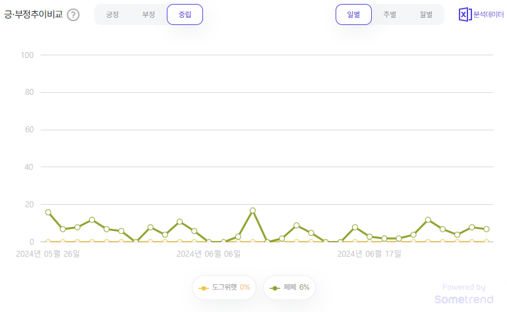Screen dimensions: 507x312
Task: Click the Excel analysis data icon
Action: coord(465,14)
